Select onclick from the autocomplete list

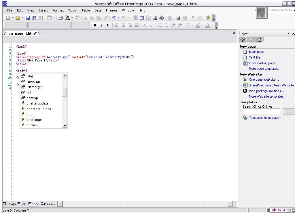tap(32, 125)
